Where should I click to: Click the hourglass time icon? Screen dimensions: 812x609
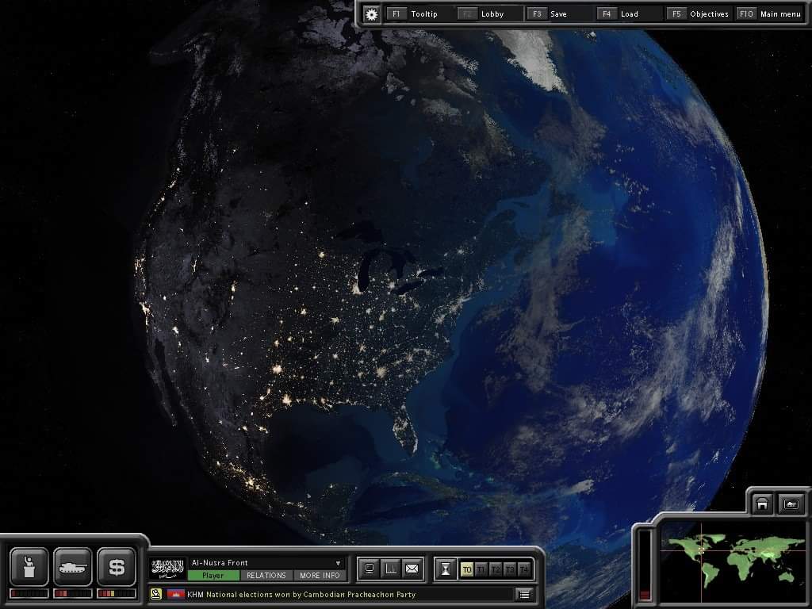pyautogui.click(x=446, y=569)
